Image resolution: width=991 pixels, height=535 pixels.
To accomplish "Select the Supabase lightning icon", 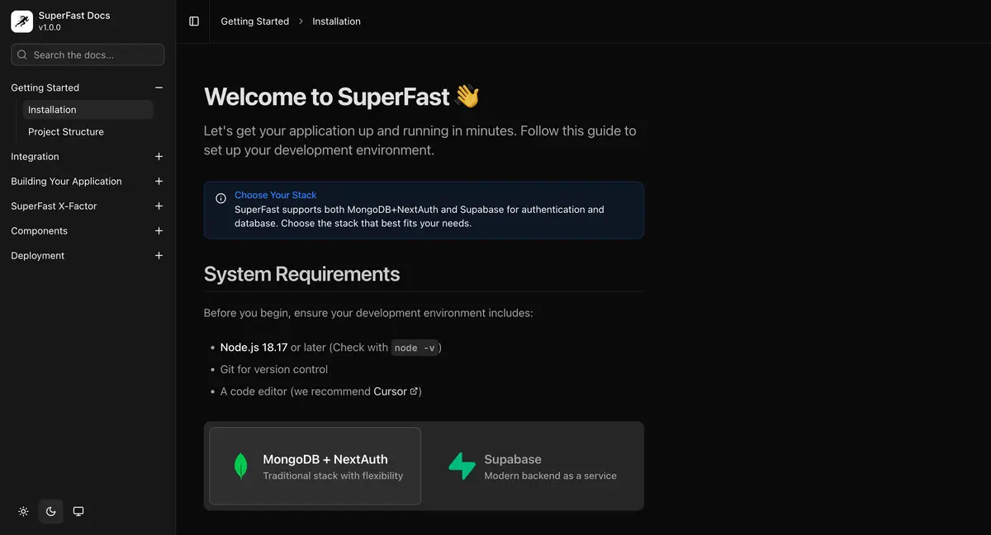I will click(462, 466).
